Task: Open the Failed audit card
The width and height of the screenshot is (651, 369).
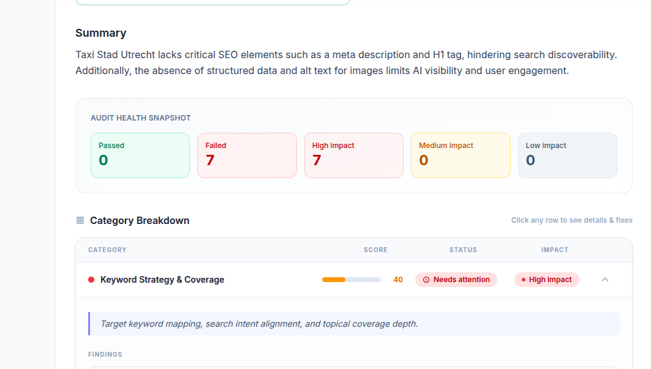Action: click(x=247, y=155)
